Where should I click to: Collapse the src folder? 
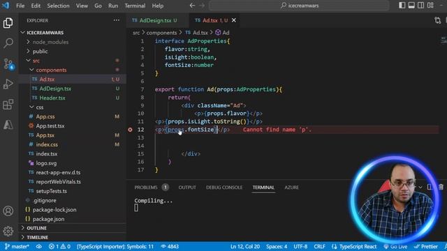click(x=36, y=61)
